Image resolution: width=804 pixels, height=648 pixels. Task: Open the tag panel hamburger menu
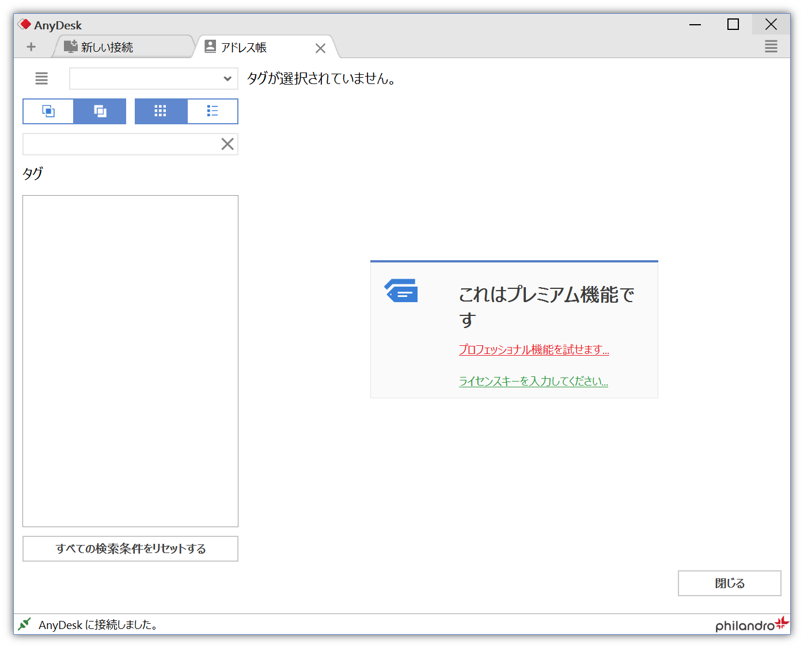coord(41,78)
